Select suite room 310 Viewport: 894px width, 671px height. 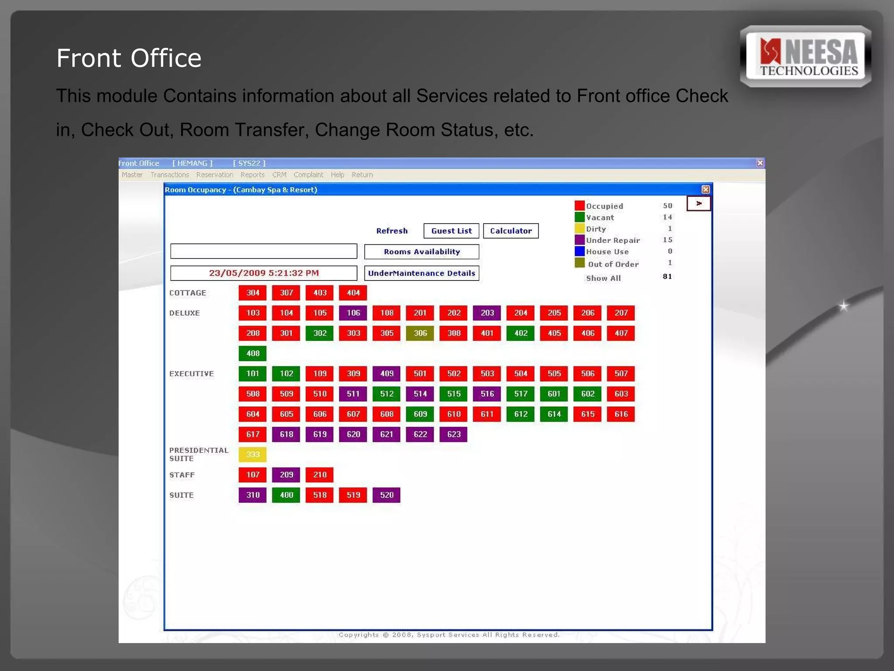pyautogui.click(x=253, y=495)
